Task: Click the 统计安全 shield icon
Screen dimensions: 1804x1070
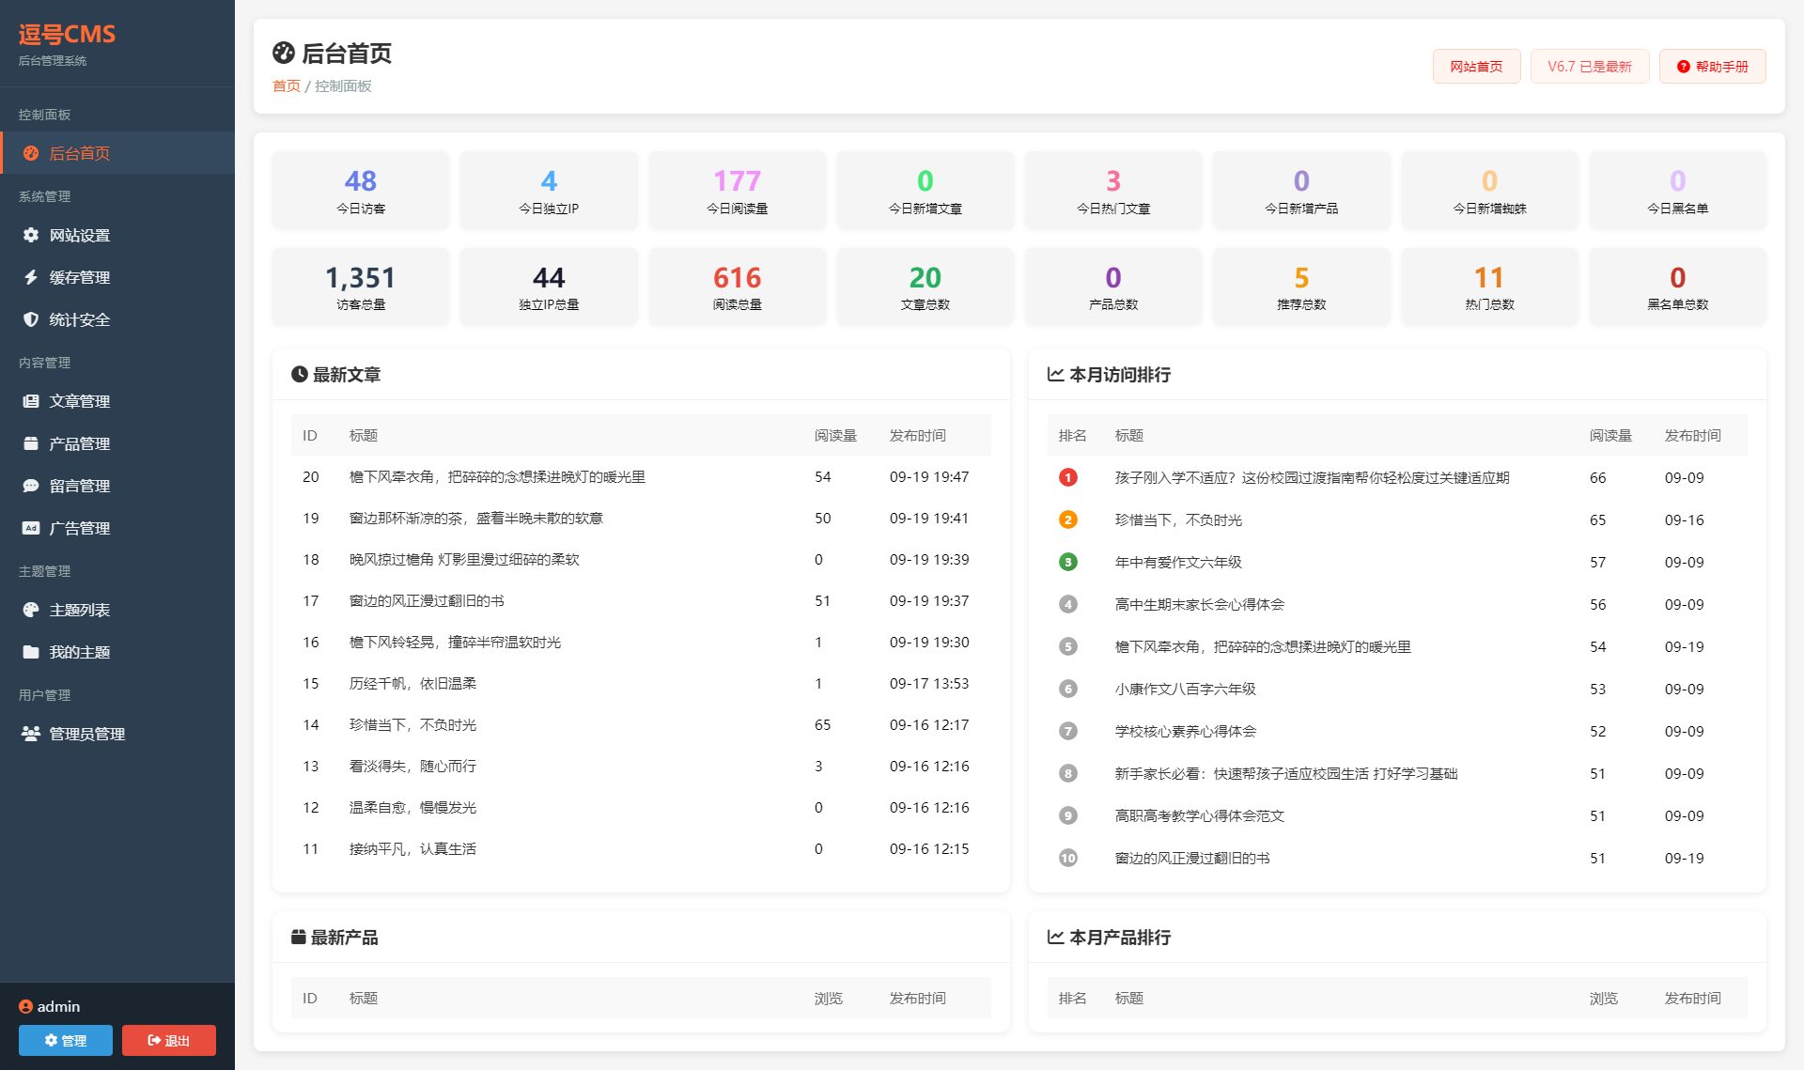Action: pos(31,319)
